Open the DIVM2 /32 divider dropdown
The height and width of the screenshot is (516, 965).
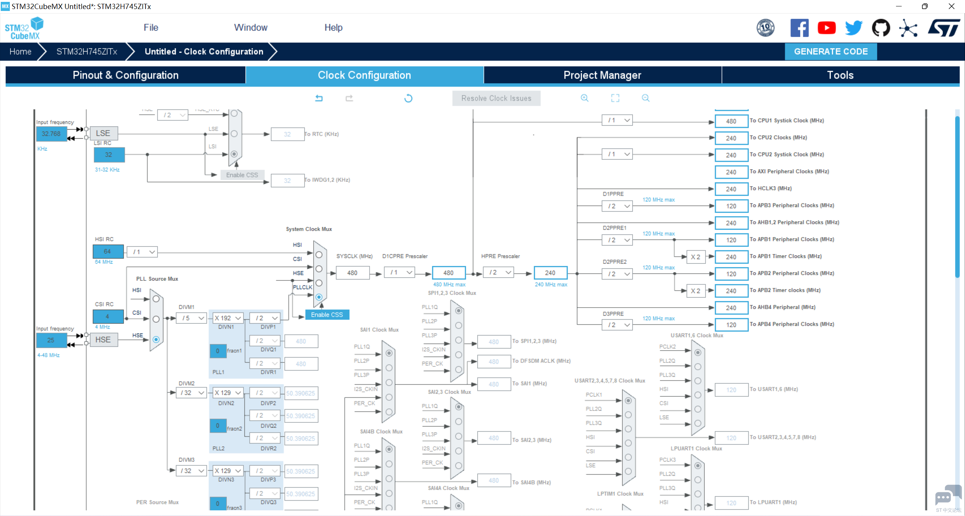191,393
